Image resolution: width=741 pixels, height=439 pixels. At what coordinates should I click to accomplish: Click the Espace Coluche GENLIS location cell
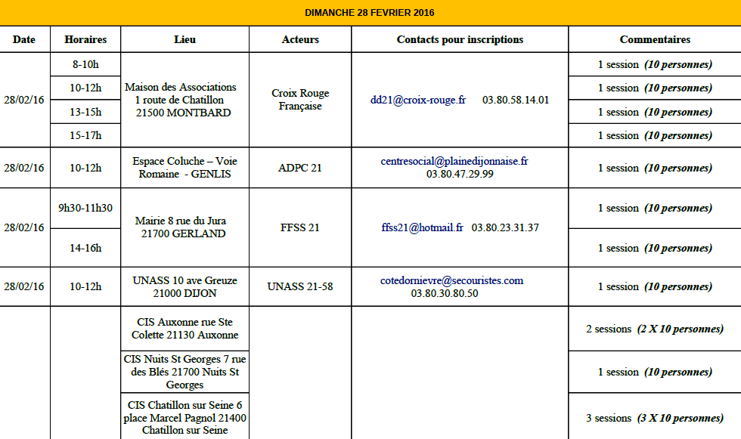tap(184, 168)
